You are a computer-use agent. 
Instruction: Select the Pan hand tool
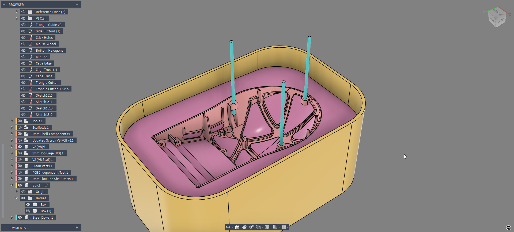244,227
